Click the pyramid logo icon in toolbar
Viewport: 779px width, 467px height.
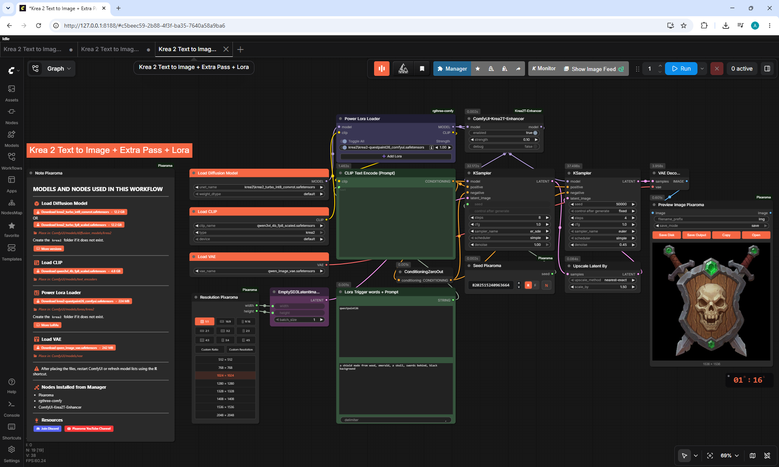(403, 69)
